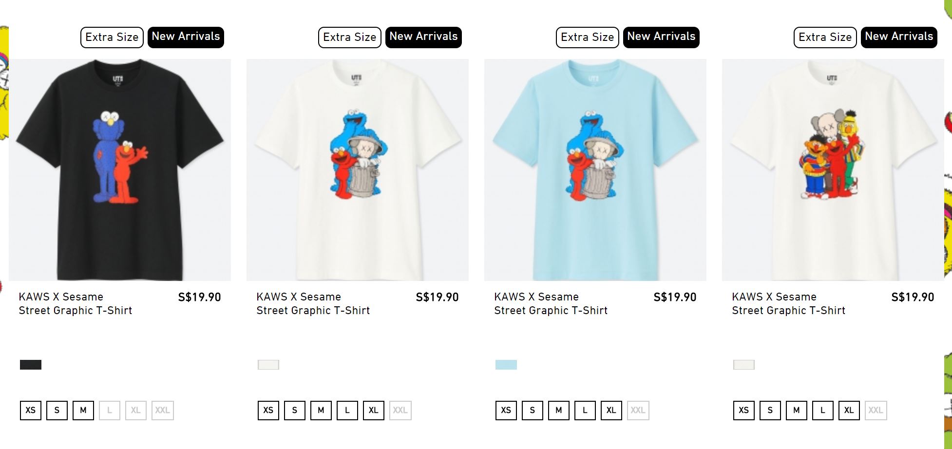952x449 pixels.
Task: Select size XL for the light blue t-shirt
Action: click(x=611, y=410)
